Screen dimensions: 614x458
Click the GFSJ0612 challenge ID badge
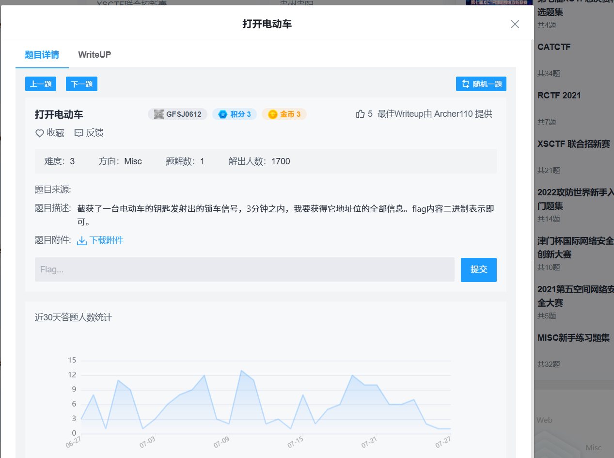(x=177, y=114)
